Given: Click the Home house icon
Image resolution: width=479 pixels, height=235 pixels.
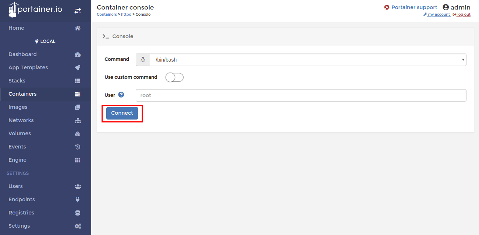Looking at the screenshot, I should pos(78,28).
